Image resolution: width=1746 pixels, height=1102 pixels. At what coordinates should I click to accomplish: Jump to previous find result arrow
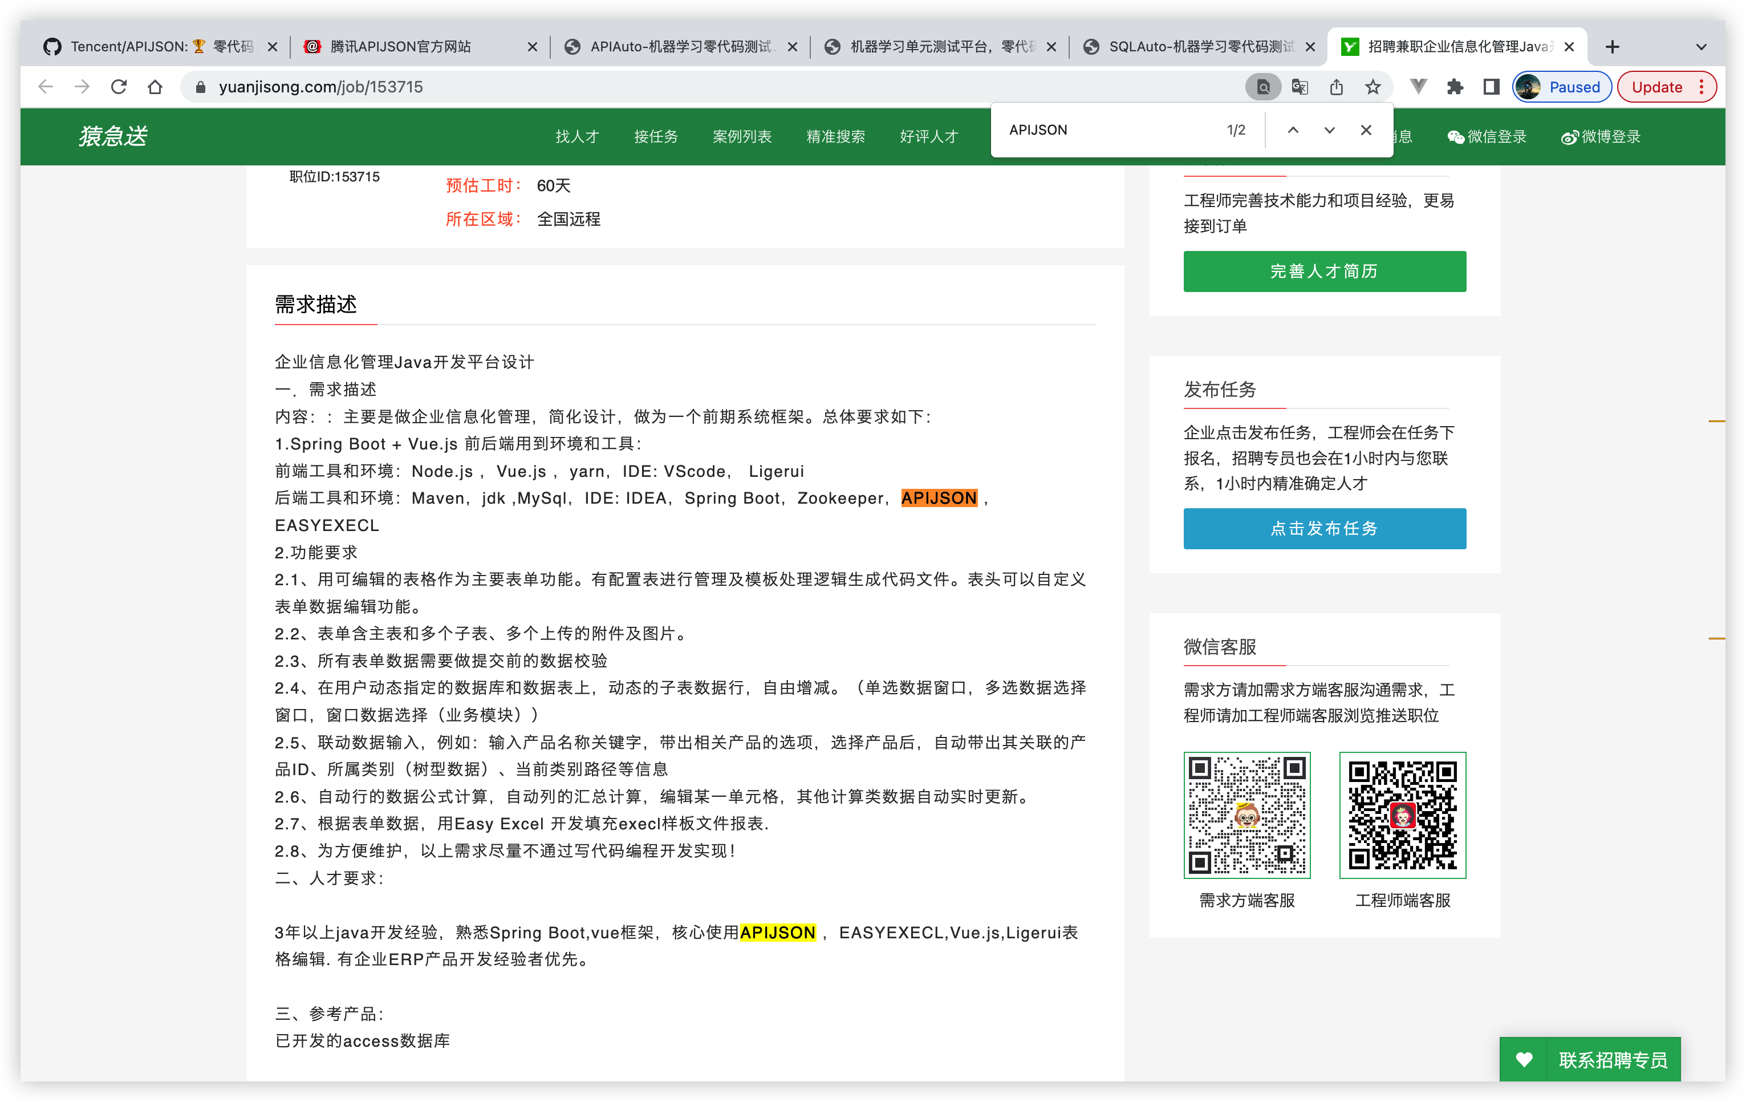(1293, 130)
